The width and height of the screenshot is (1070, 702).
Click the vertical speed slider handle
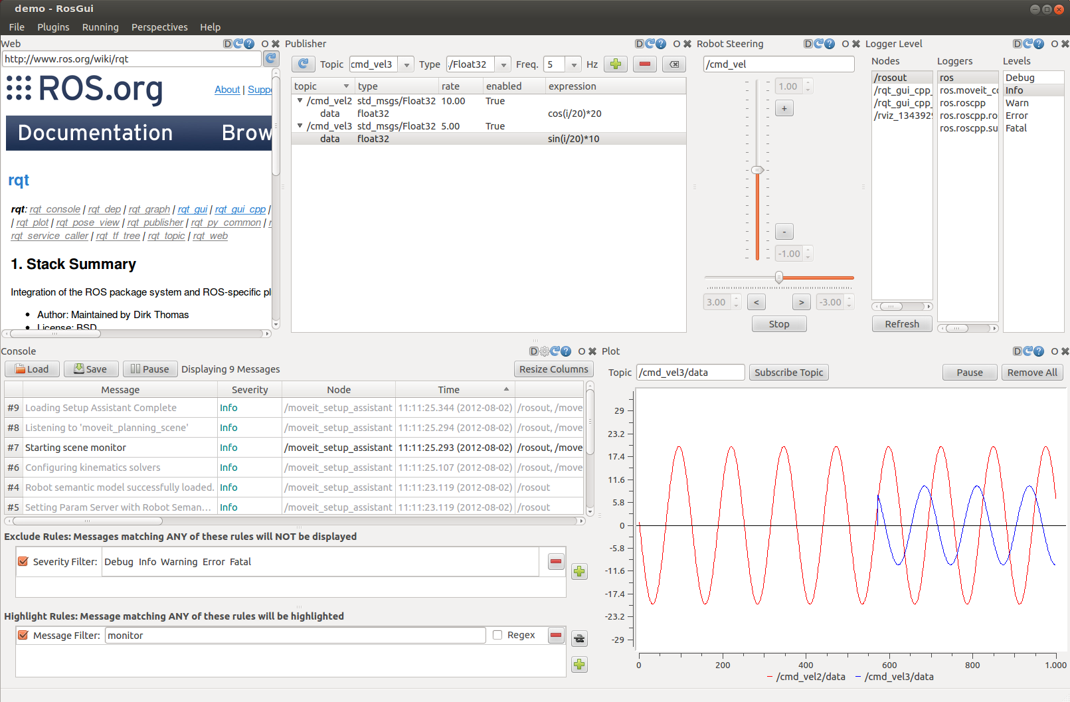(x=757, y=170)
